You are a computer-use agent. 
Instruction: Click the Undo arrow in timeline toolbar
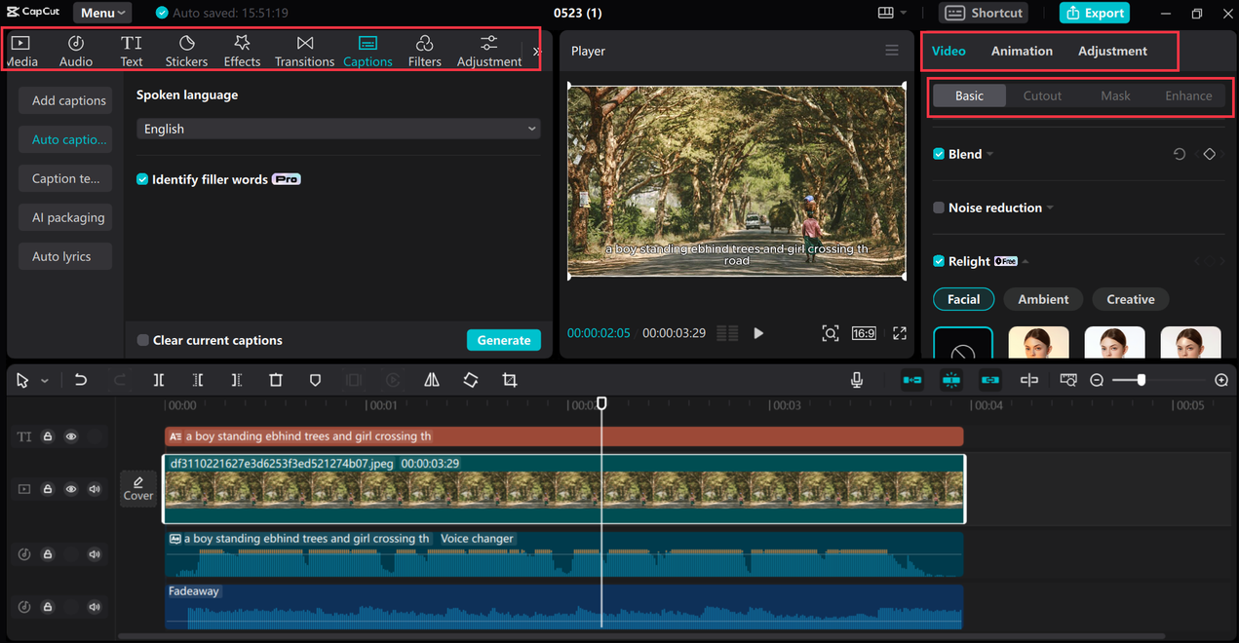pos(81,380)
